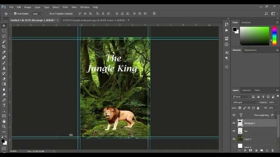The image size is (280, 157).
Task: Select the Path Selection tool
Action: (4, 111)
